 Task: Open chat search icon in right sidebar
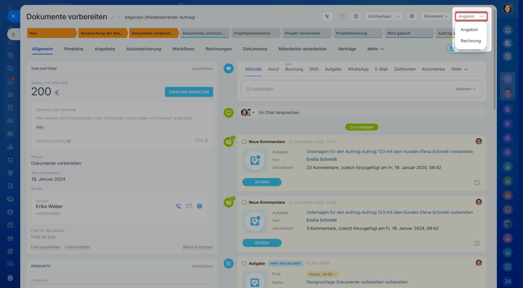click(x=507, y=56)
